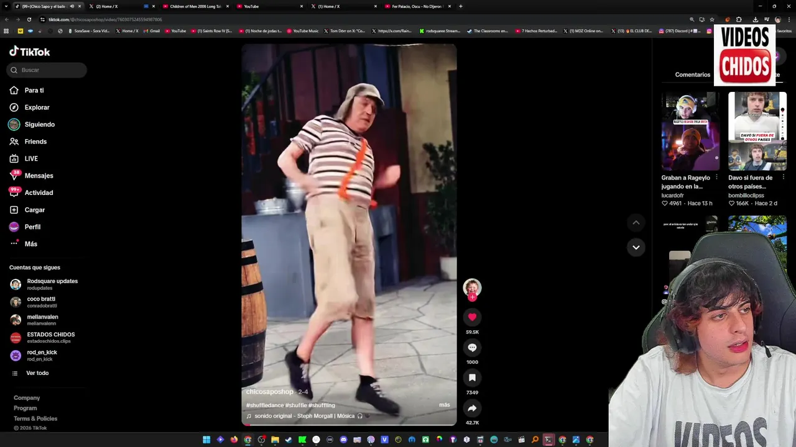
Task: Open the Davo si fuera de otros países thumbnail
Action: [757, 132]
